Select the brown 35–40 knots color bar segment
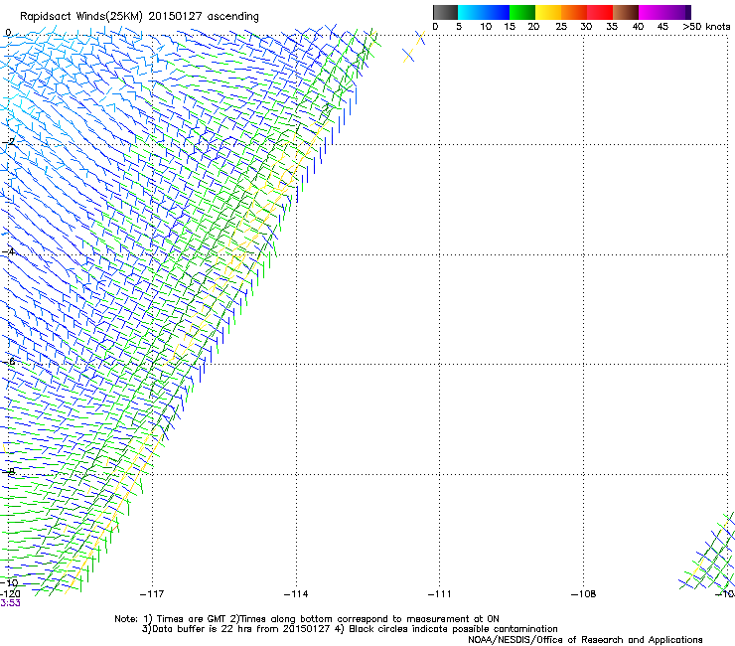This screenshot has height=646, width=735. pos(626,12)
